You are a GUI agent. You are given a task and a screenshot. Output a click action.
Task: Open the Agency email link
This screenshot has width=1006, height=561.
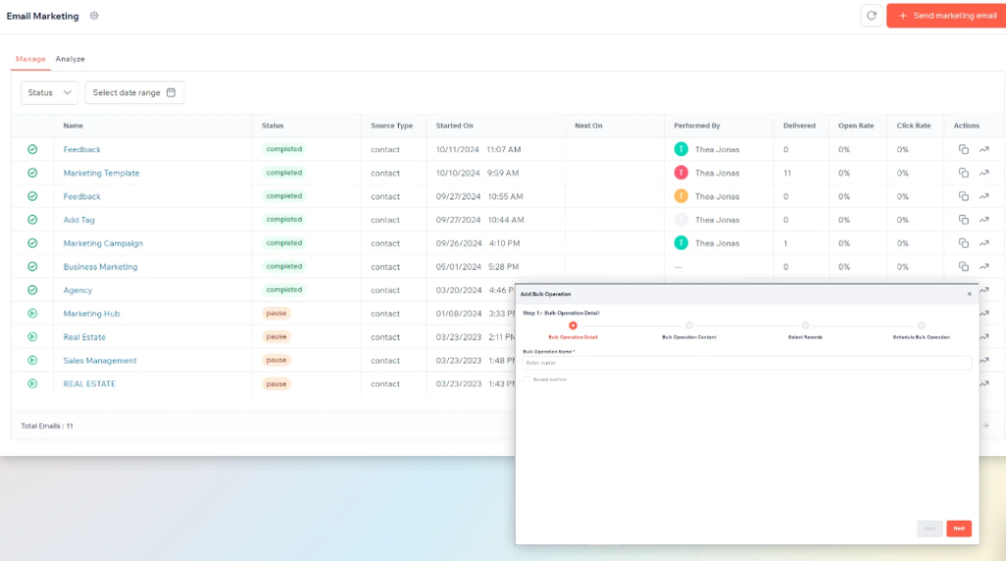point(78,290)
